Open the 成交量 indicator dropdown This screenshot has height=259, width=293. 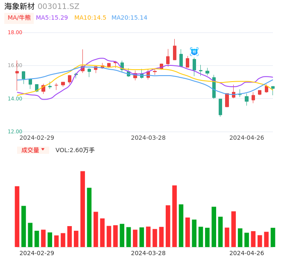tap(33, 150)
